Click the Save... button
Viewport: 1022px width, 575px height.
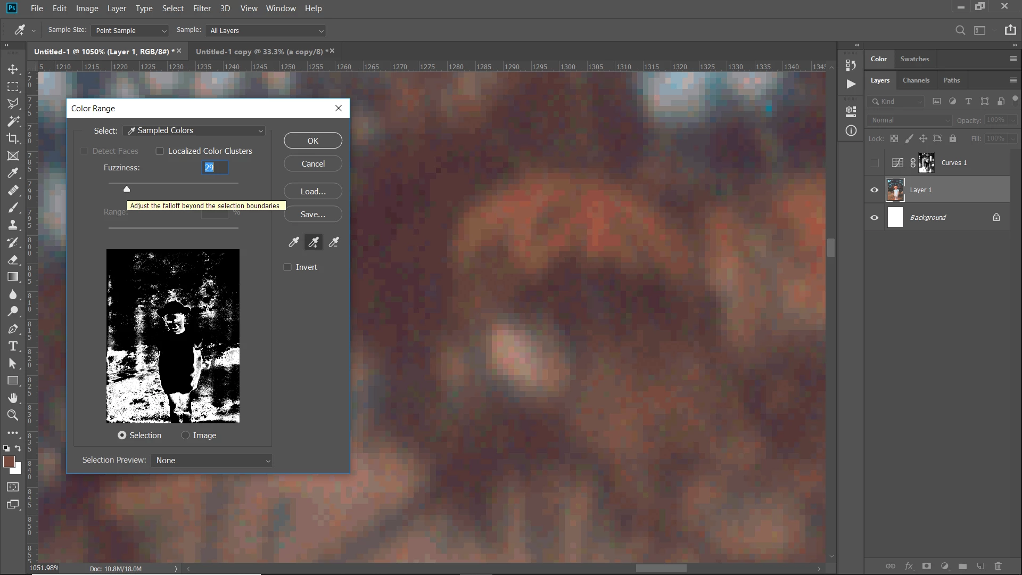coord(312,215)
